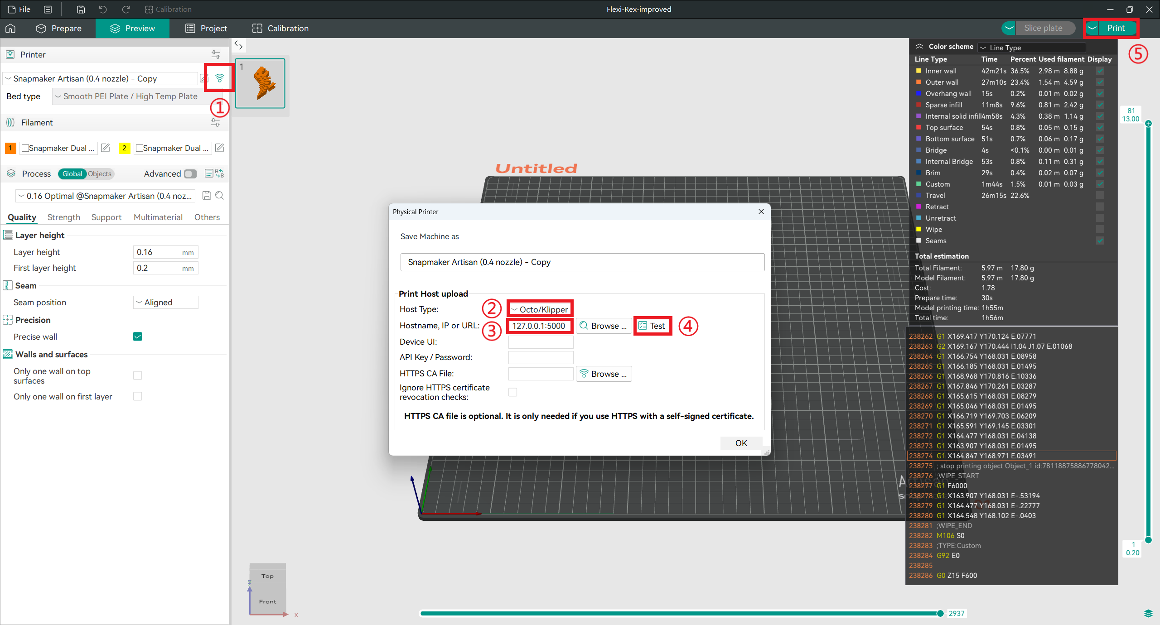Switch to the Strength tab
The width and height of the screenshot is (1160, 625).
(x=63, y=217)
